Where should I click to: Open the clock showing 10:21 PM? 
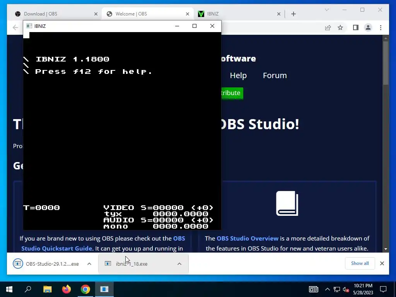(x=363, y=289)
